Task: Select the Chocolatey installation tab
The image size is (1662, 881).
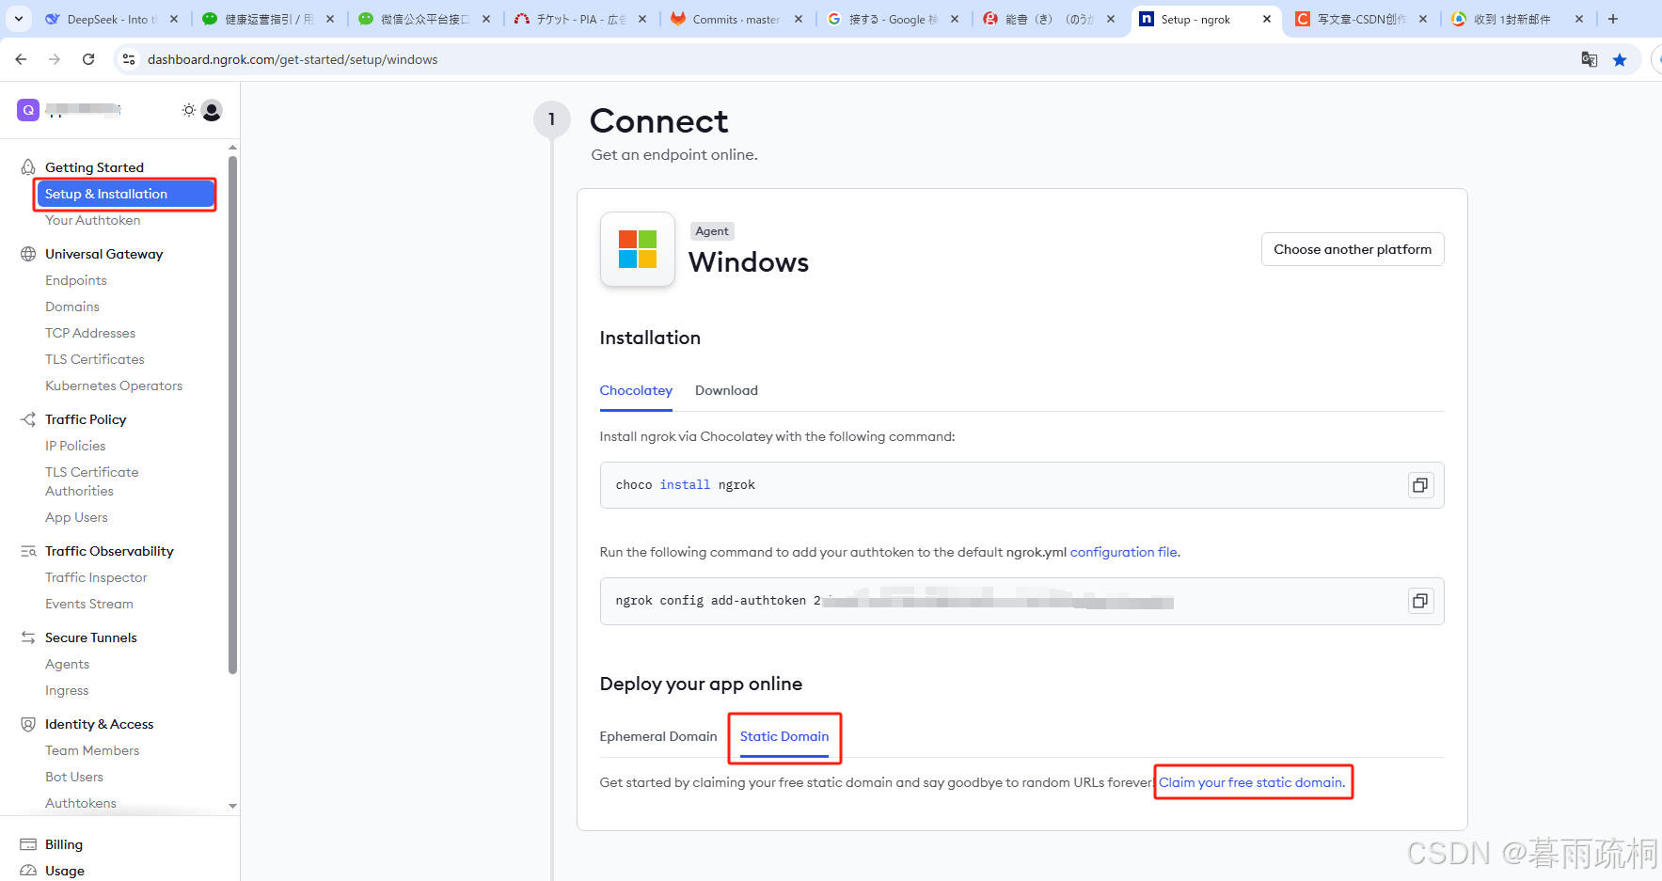Action: click(x=636, y=390)
